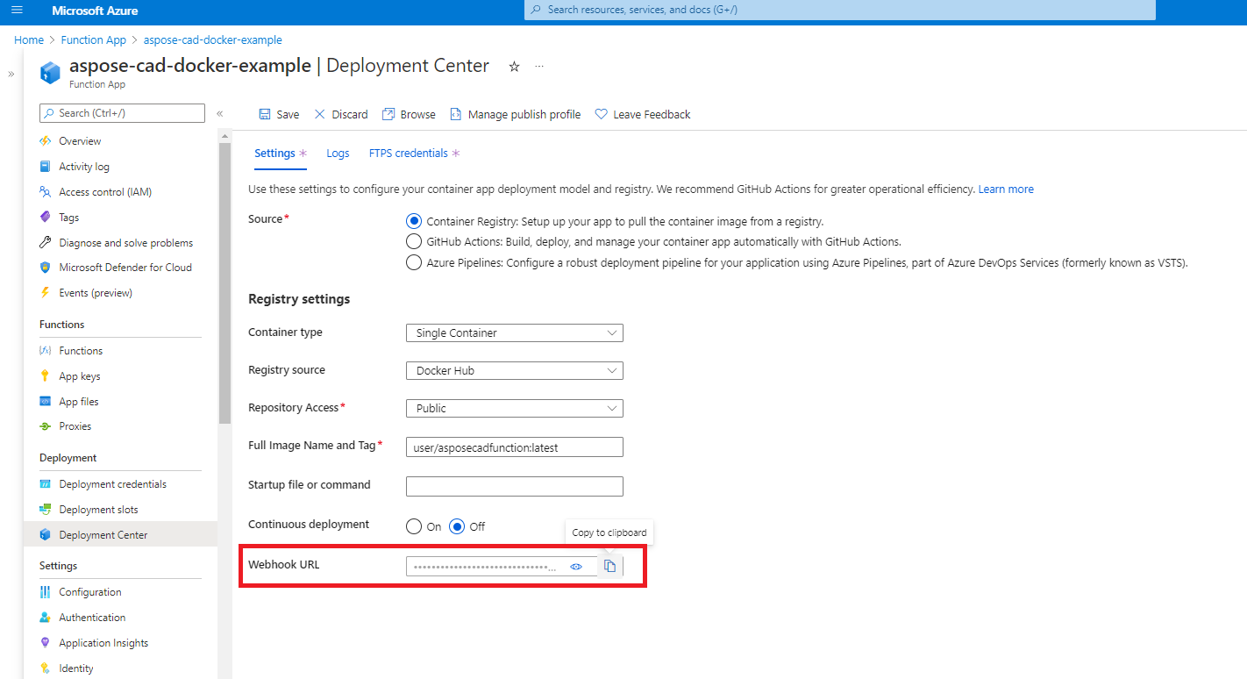Image resolution: width=1247 pixels, height=679 pixels.
Task: Open the Repository Access dropdown
Action: [515, 409]
